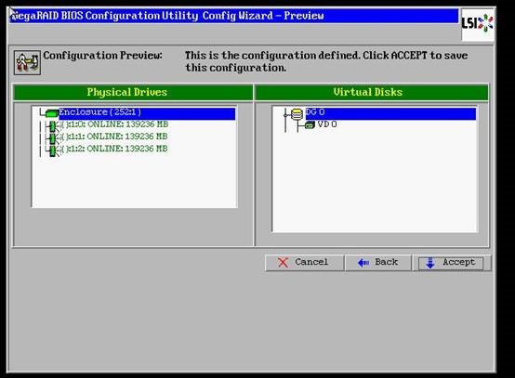The image size is (515, 378).
Task: Click the yellow disk group icon for DG 0
Action: 297,114
